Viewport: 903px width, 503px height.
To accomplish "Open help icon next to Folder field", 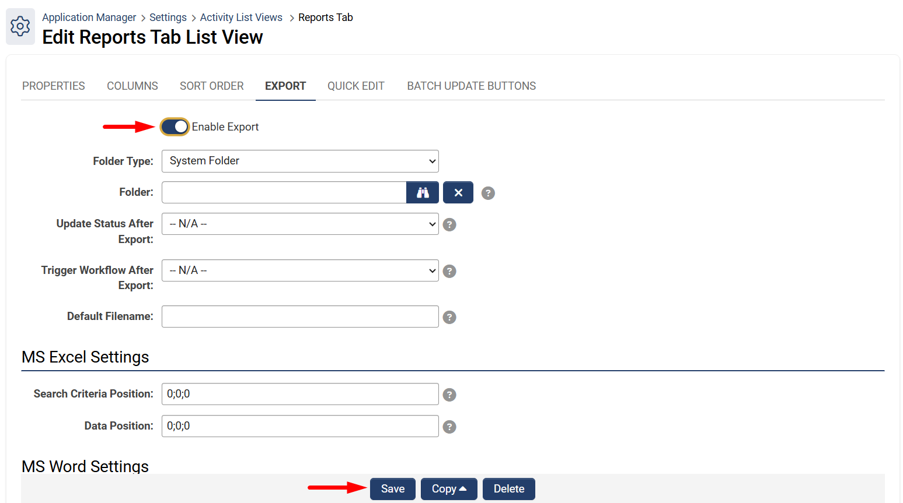I will coord(488,193).
